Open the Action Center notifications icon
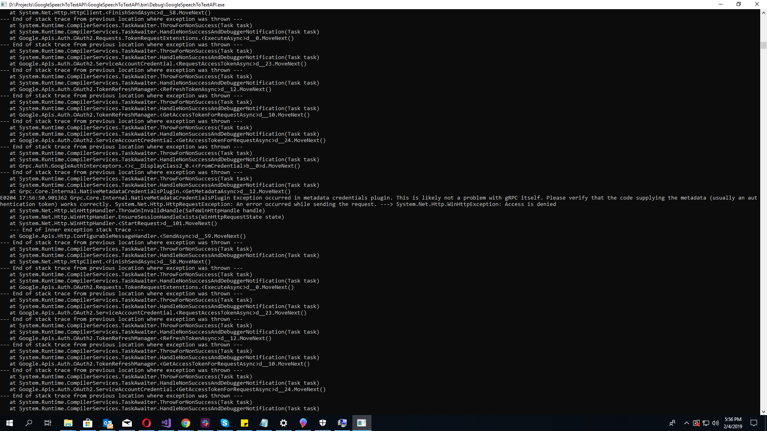Screen dimensions: 767x431 click(x=754, y=423)
